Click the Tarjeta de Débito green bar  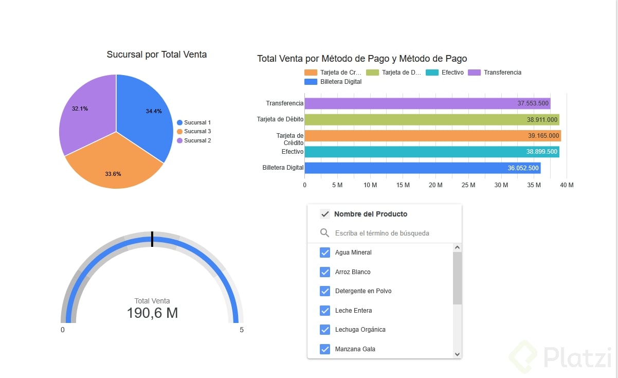tap(432, 119)
